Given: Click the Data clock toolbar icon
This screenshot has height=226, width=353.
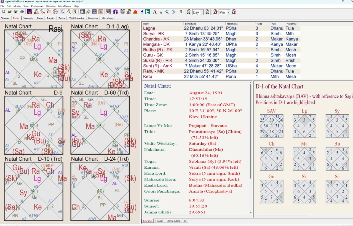Looking at the screenshot, I should [36, 12].
